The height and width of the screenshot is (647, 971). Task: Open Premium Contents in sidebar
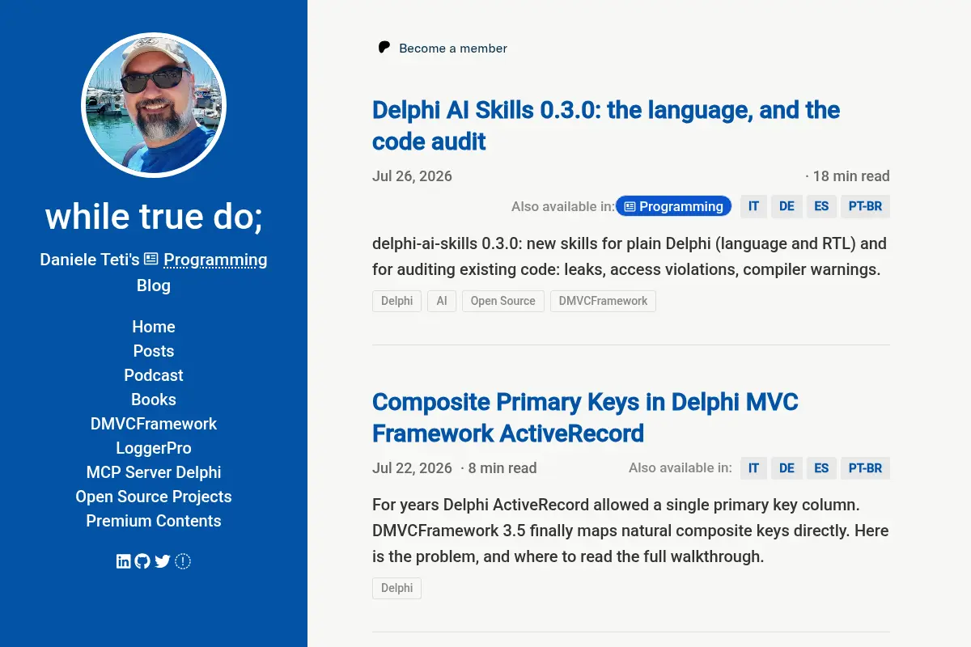(x=154, y=521)
